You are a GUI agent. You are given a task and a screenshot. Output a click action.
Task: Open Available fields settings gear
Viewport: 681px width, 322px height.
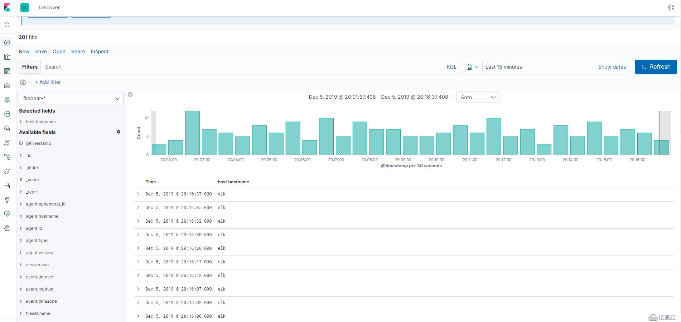point(119,132)
